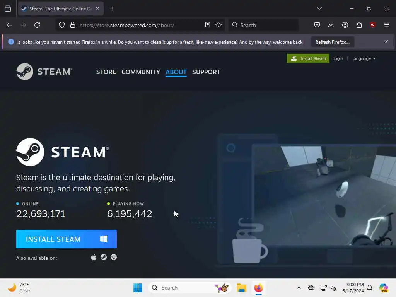Open the extensions puzzle icon

point(359,25)
